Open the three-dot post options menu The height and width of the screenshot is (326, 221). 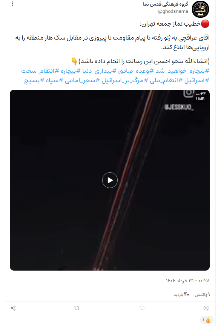tap(13, 4)
